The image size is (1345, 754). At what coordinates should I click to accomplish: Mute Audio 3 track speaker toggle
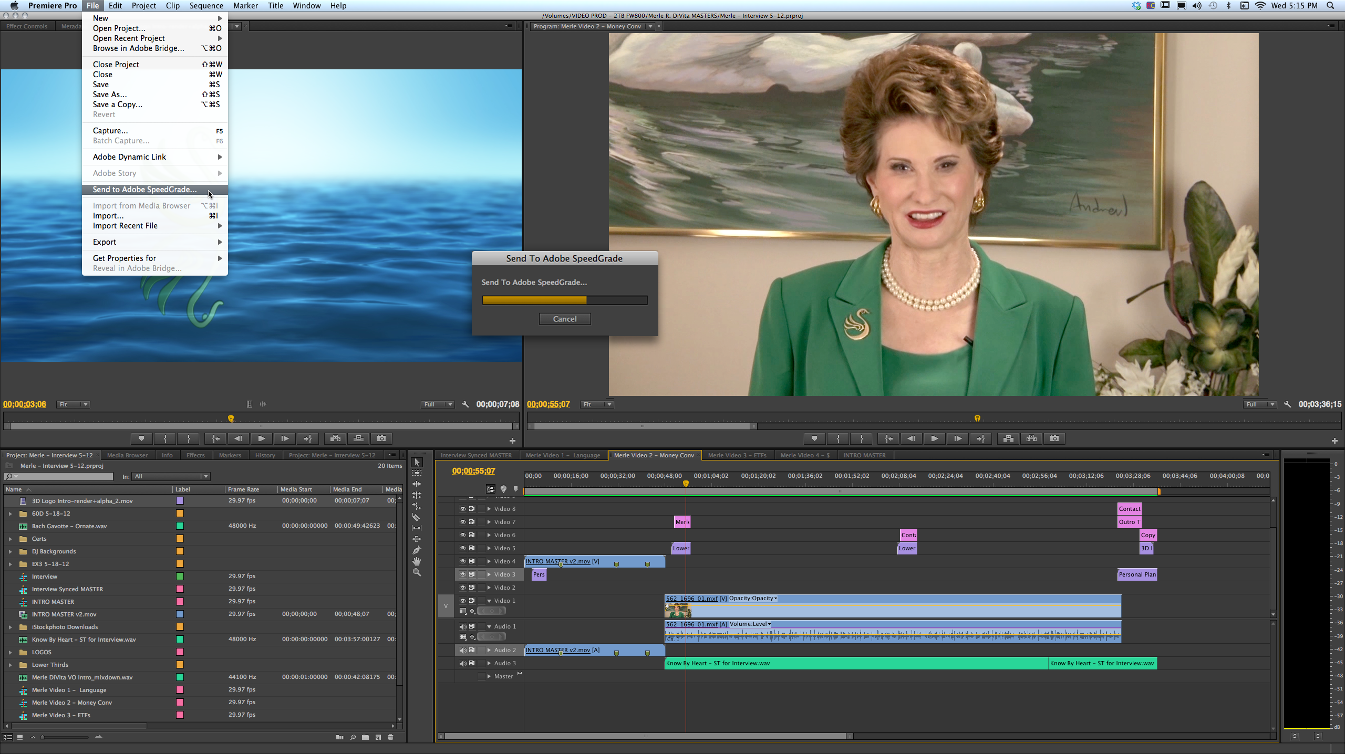coord(463,663)
